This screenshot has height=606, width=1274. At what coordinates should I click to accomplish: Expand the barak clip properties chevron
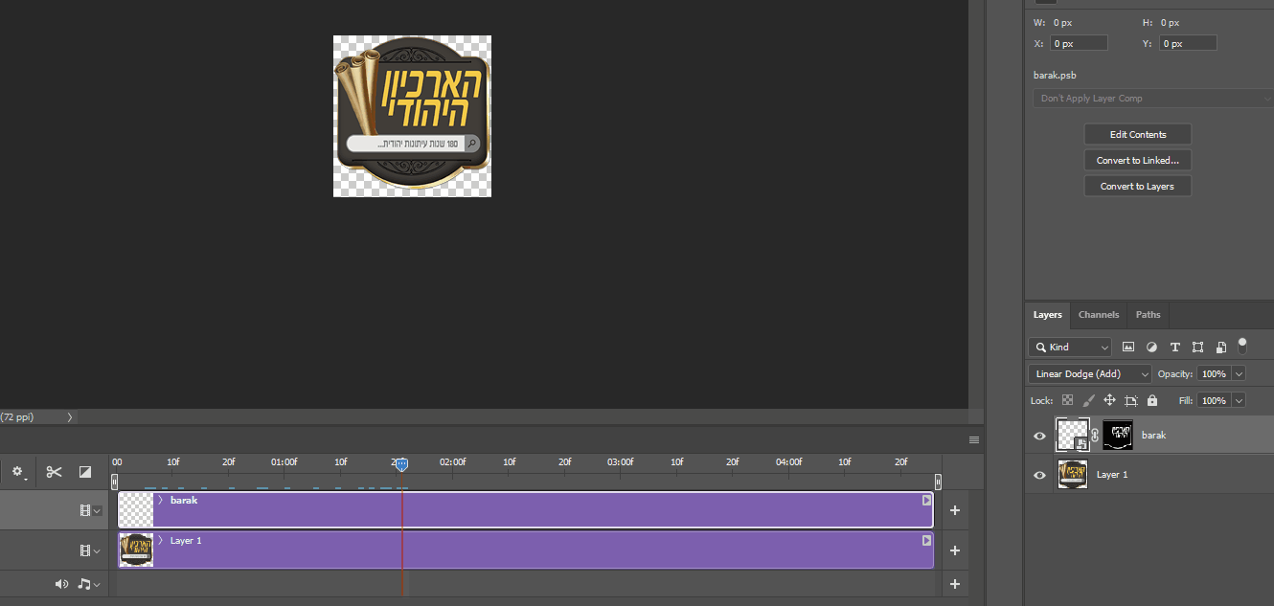click(161, 501)
